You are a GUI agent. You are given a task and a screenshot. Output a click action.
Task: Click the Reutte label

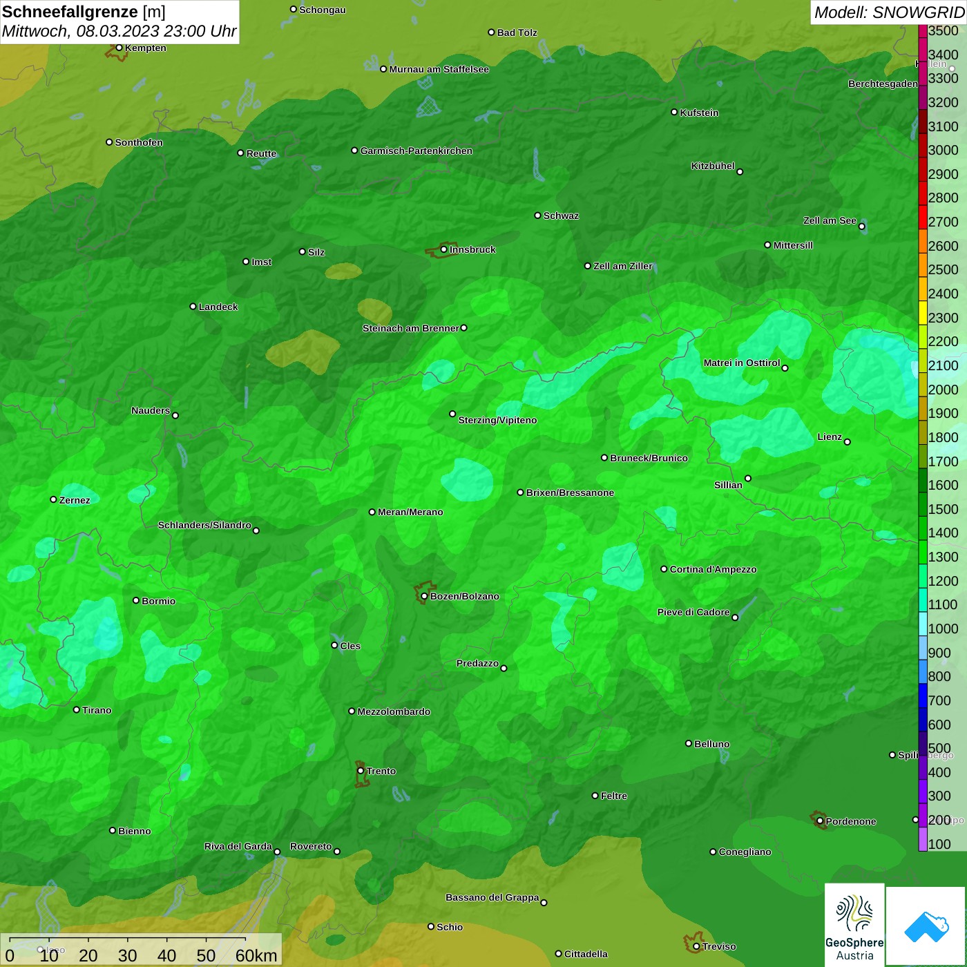click(261, 153)
